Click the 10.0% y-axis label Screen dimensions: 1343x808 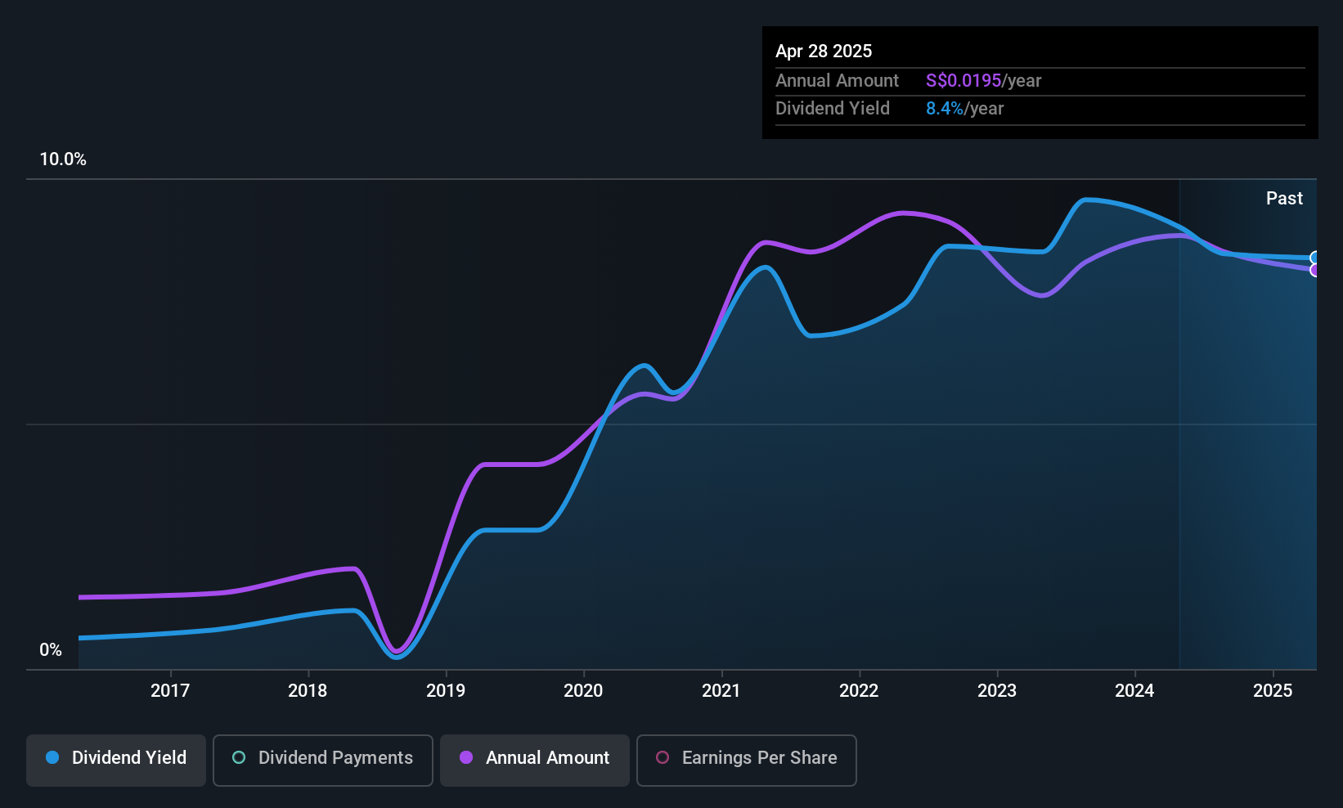point(63,159)
